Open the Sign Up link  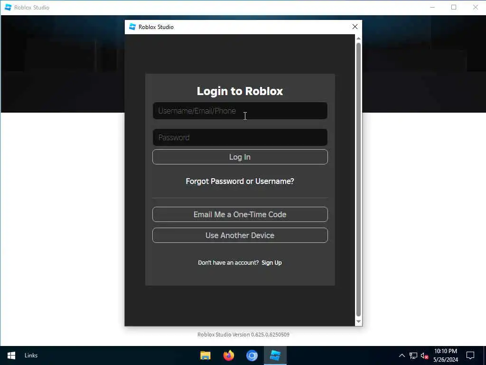(x=271, y=262)
